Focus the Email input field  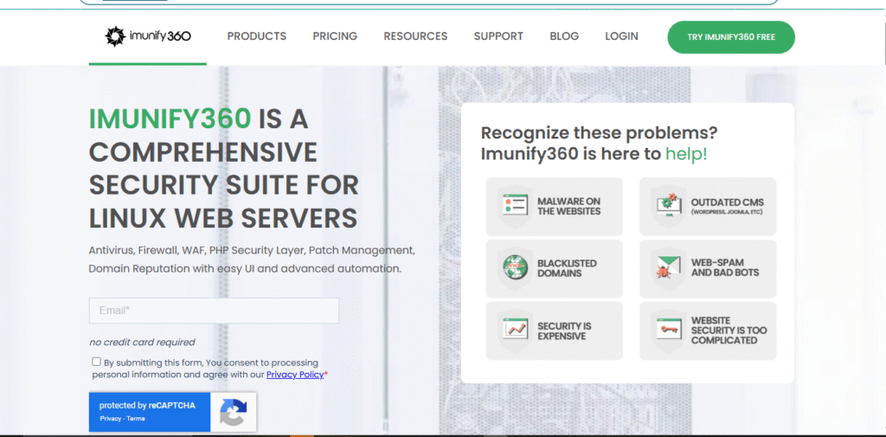click(x=214, y=311)
